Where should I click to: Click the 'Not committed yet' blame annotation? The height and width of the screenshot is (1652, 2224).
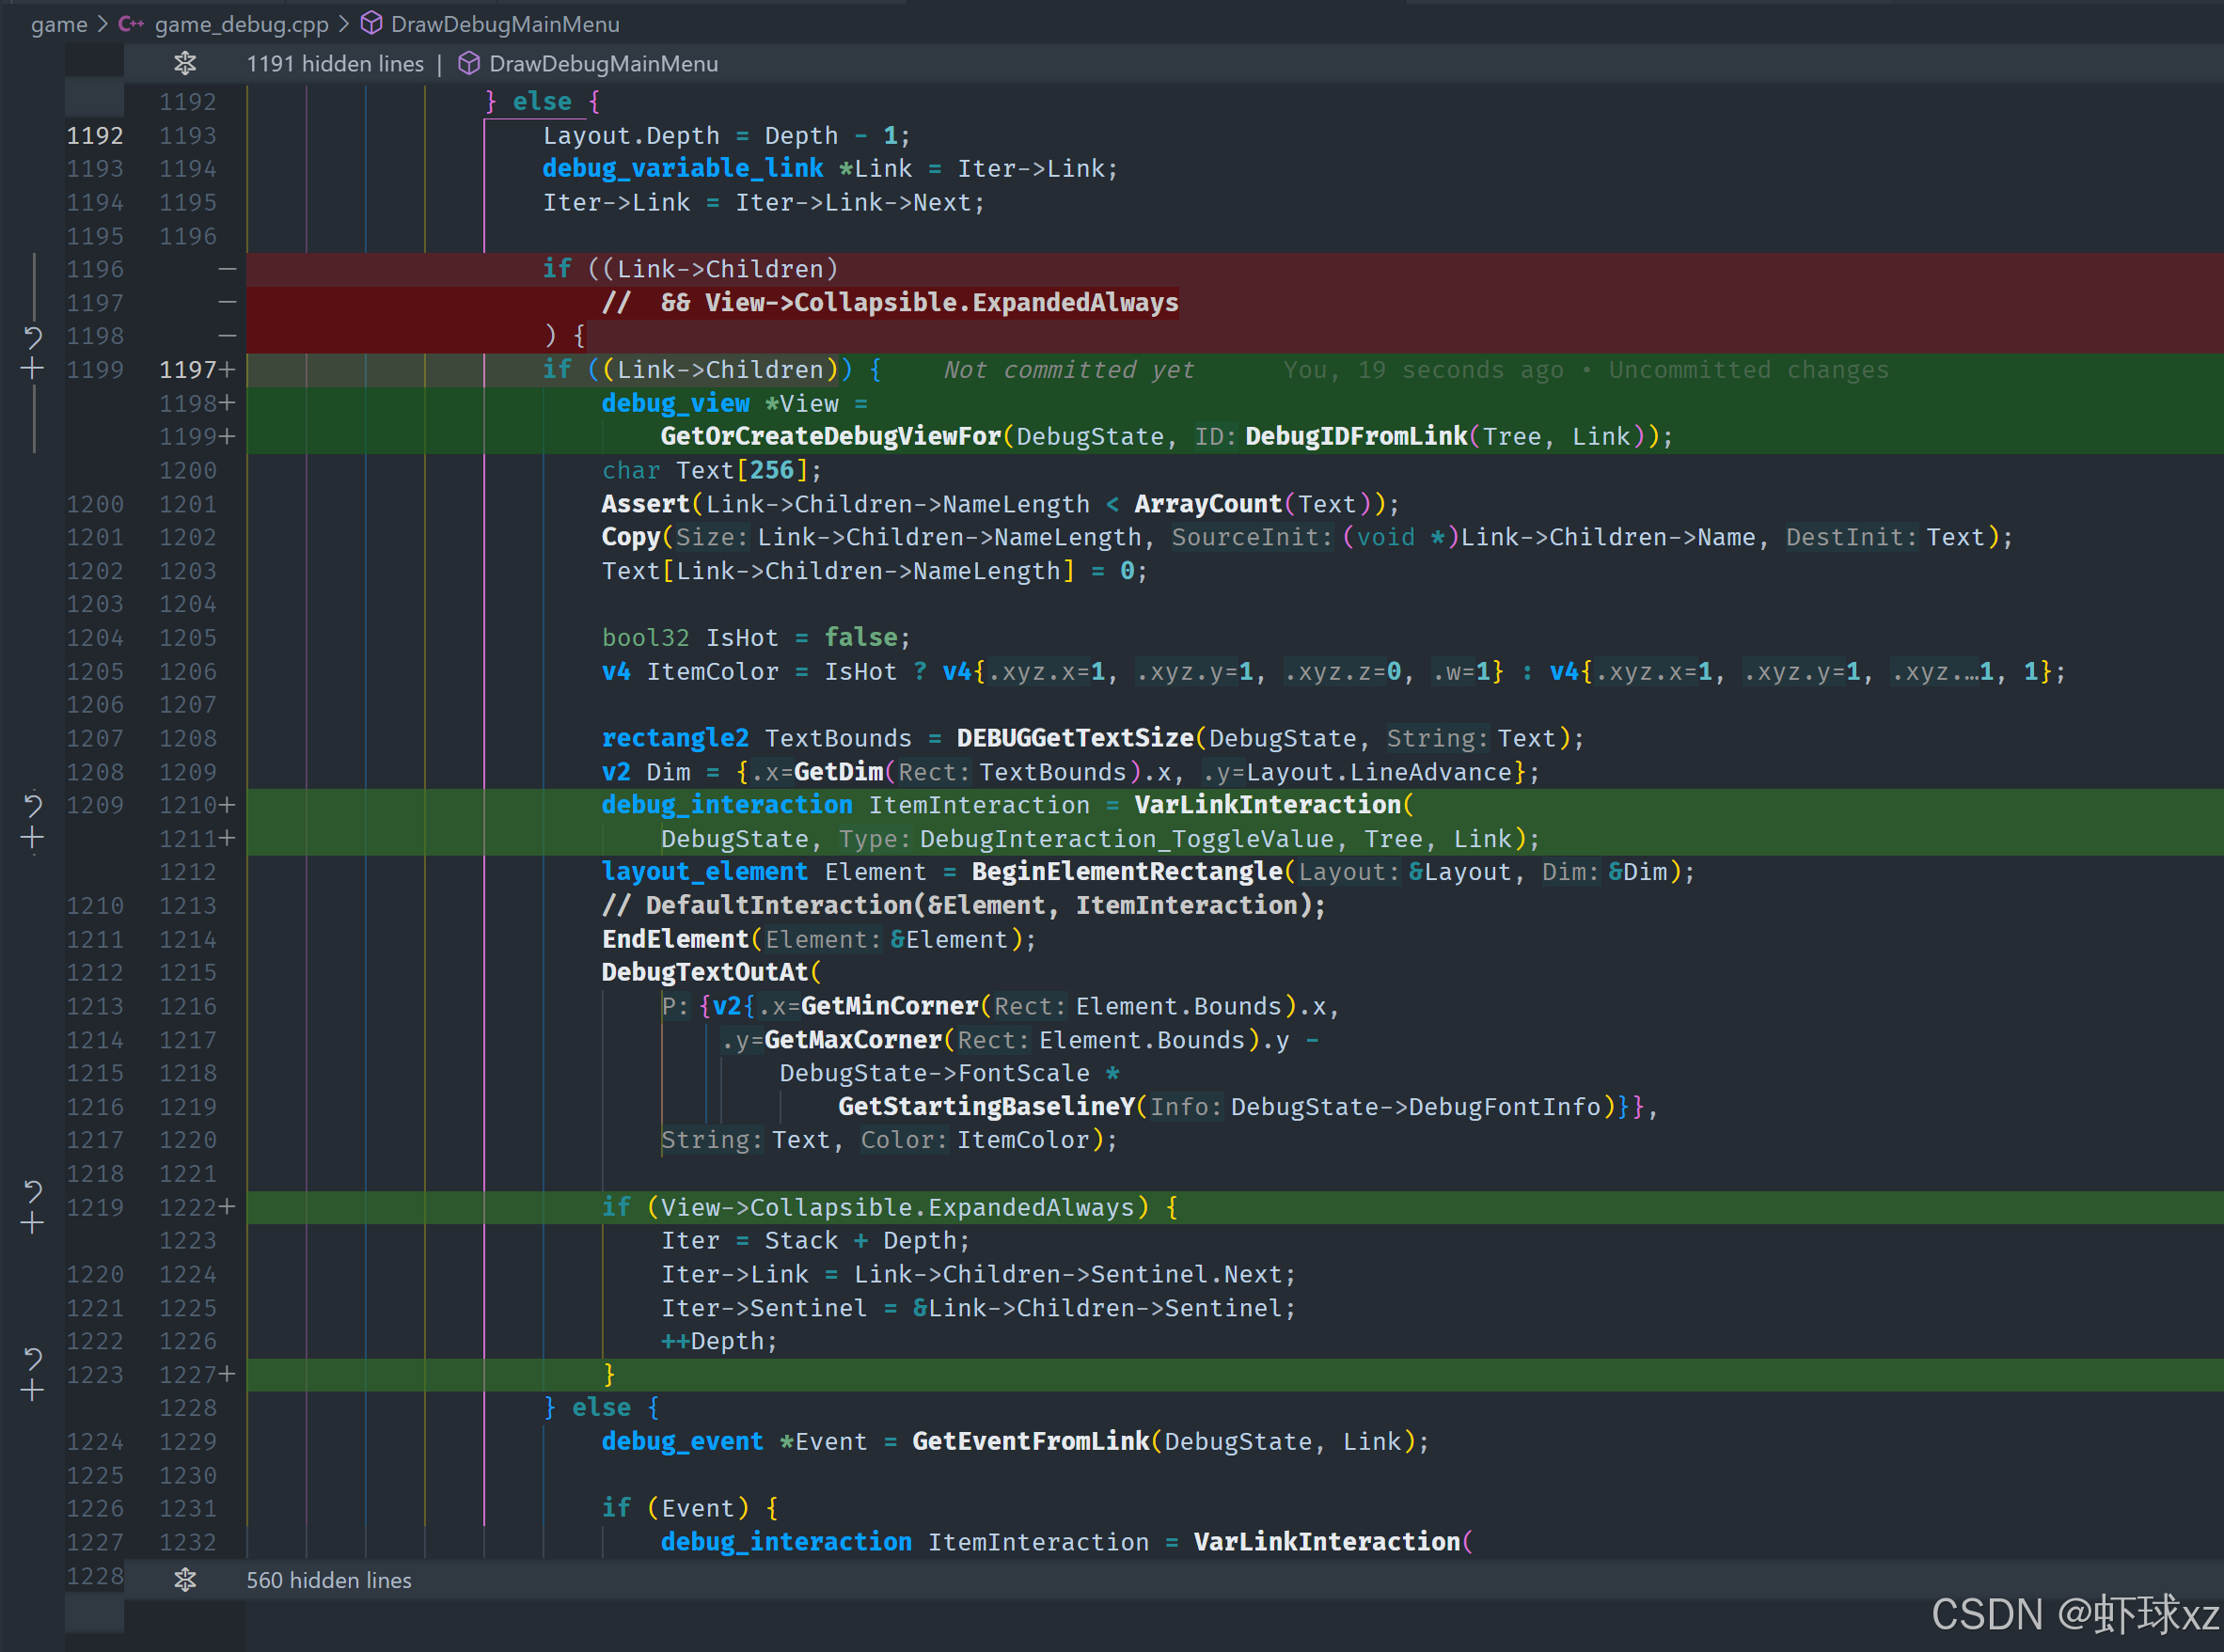(x=1068, y=370)
